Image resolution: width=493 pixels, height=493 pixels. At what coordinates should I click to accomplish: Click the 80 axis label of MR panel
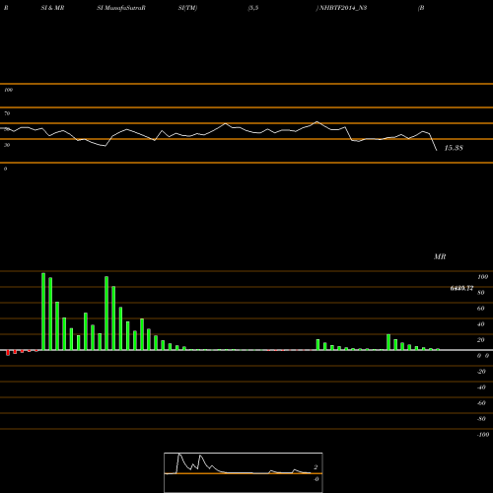pyautogui.click(x=481, y=293)
